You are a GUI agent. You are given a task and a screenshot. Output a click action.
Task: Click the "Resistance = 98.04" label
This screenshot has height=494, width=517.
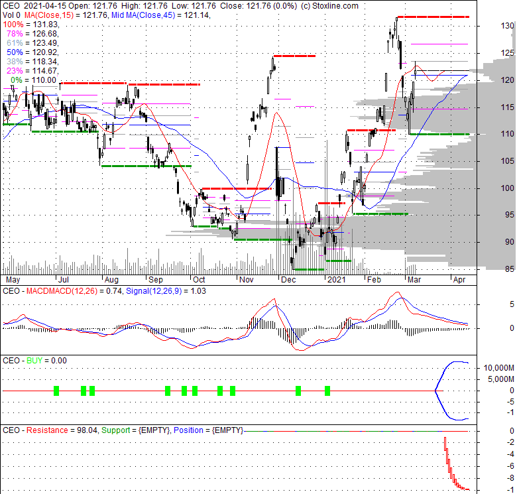click(62, 430)
